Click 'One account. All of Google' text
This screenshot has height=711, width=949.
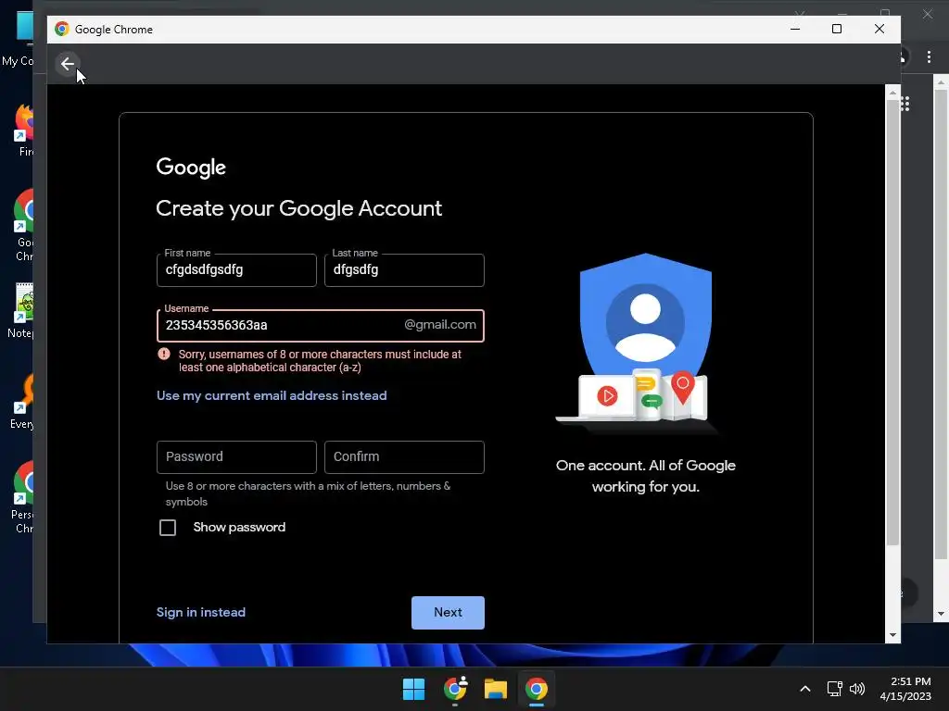(646, 466)
